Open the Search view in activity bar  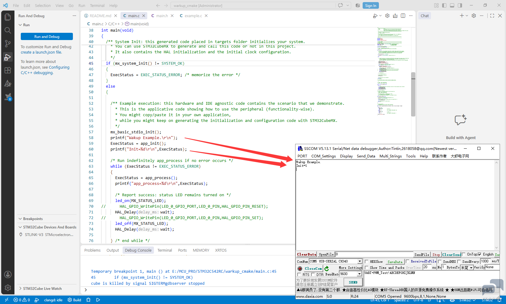(x=8, y=30)
